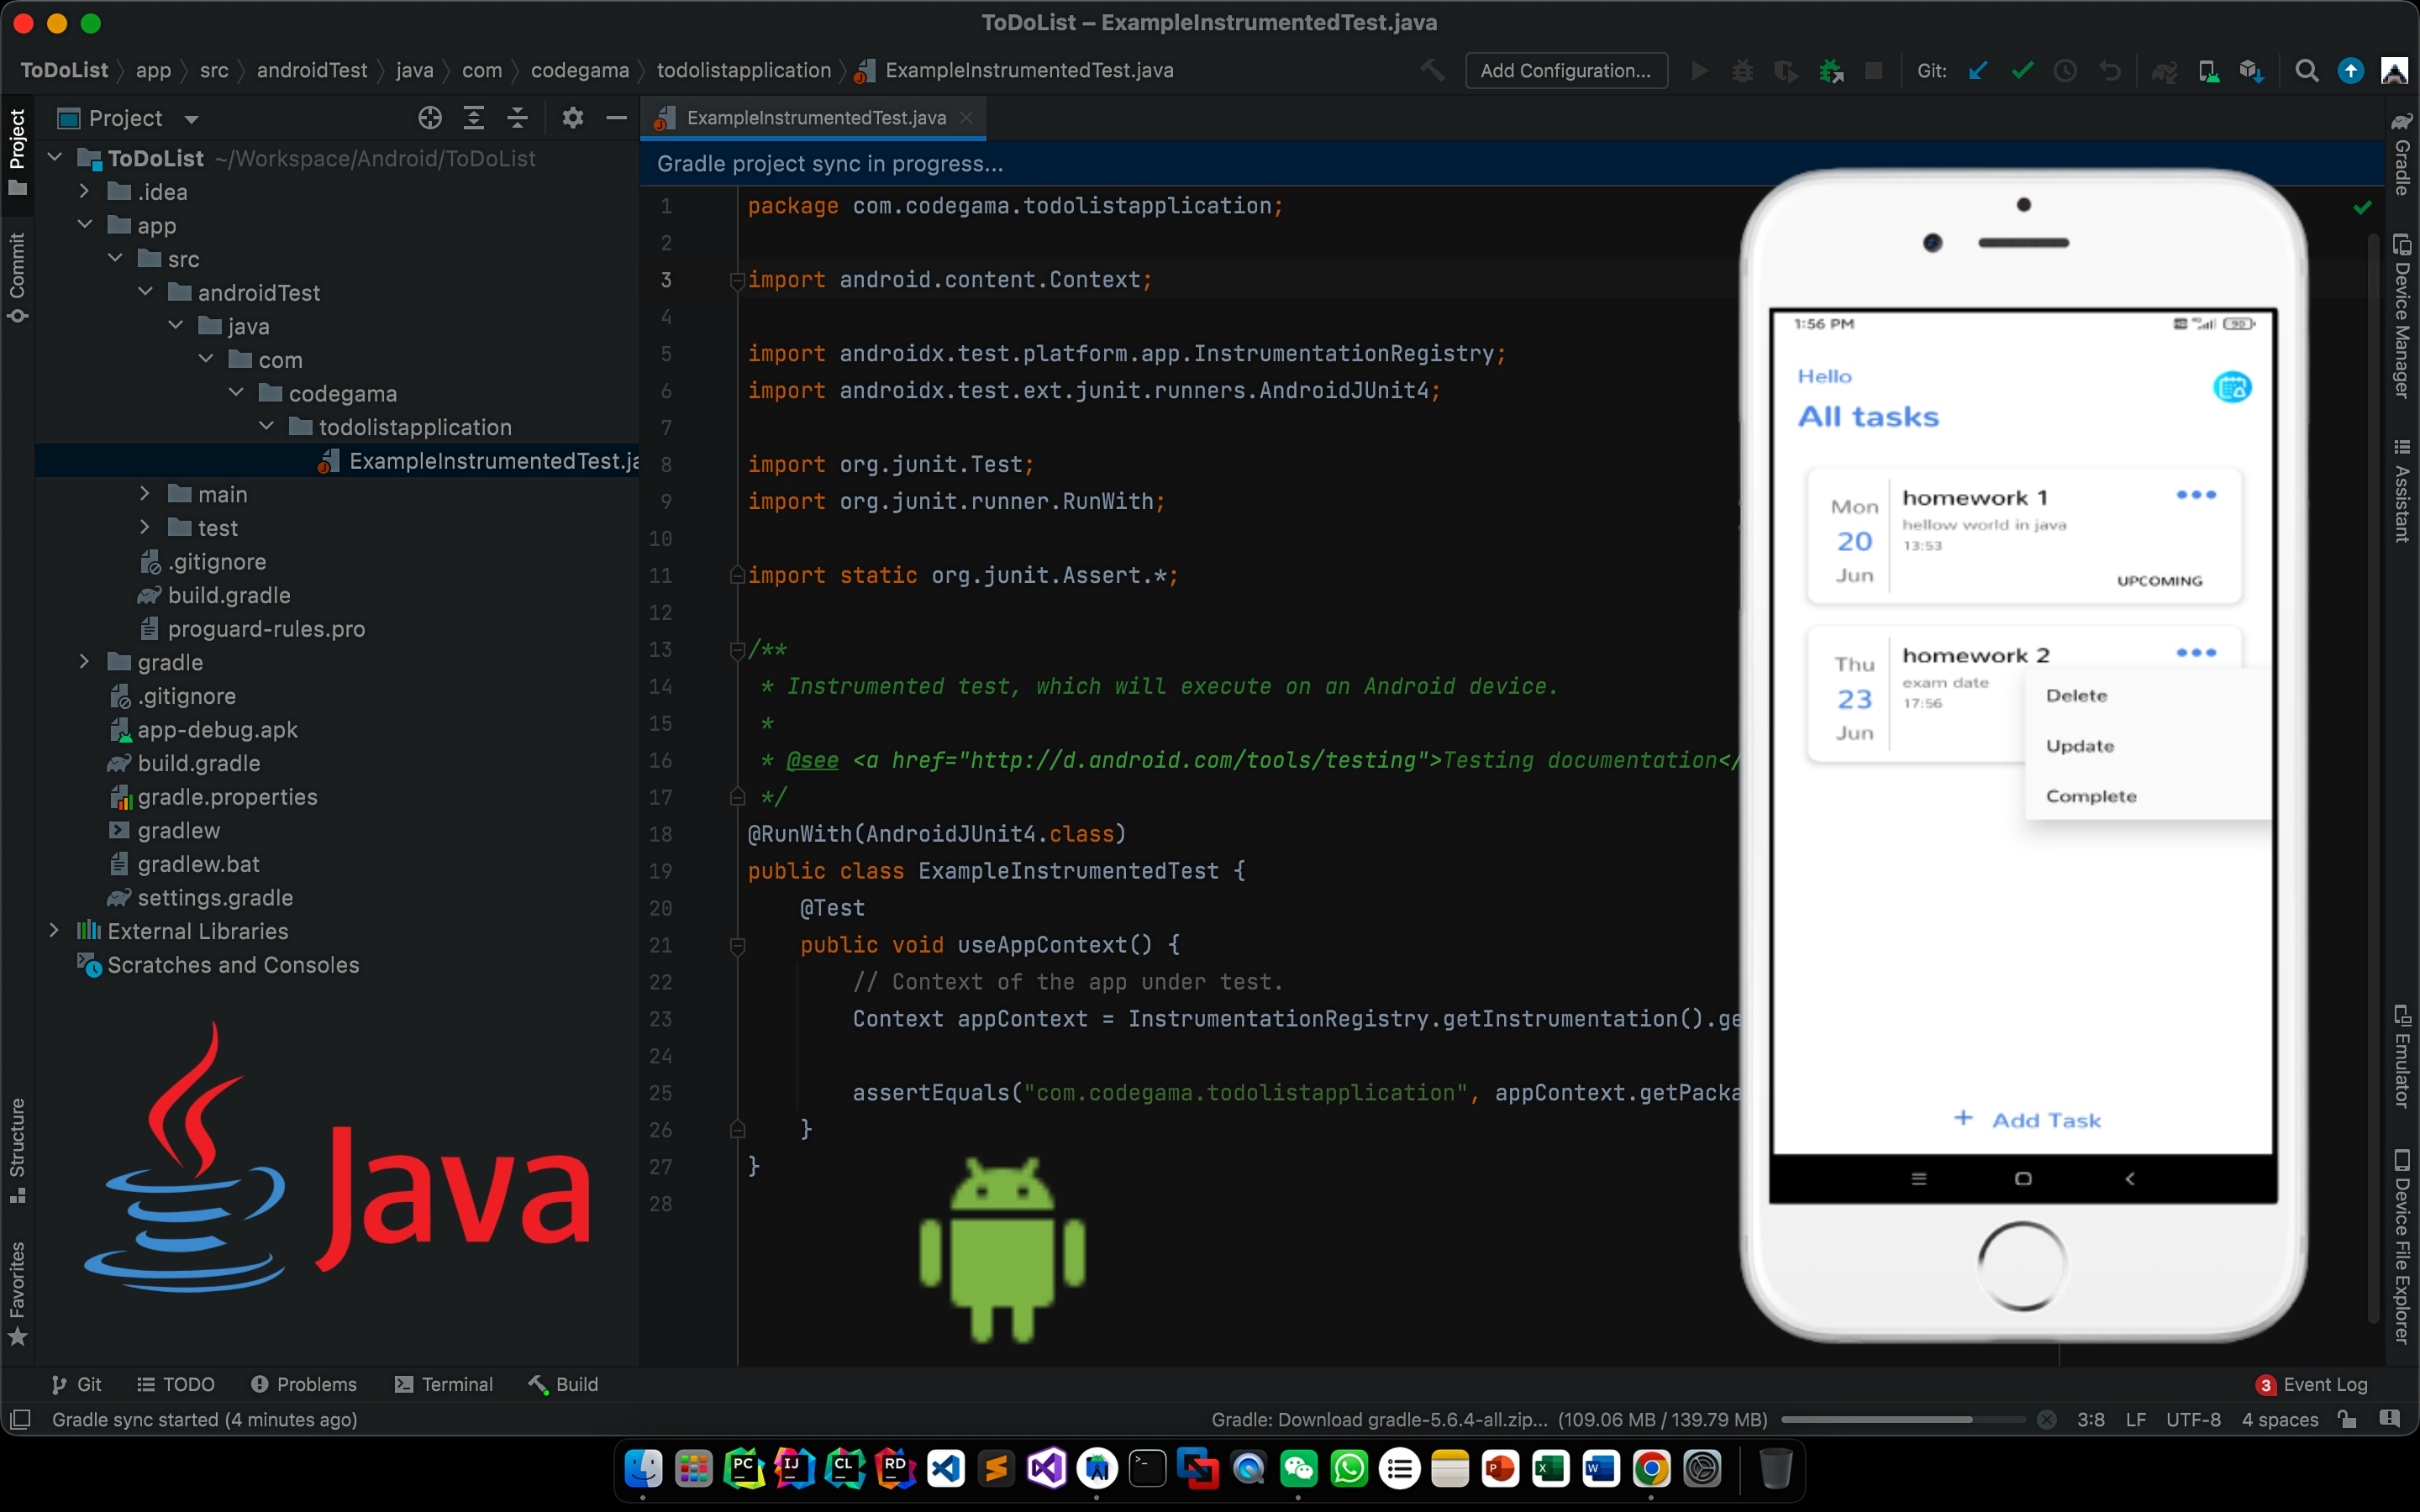This screenshot has height=1512, width=2420.
Task: Expand the androidTest folder in project tree
Action: coord(145,292)
